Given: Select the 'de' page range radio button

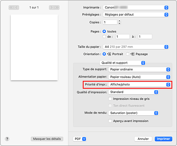Looking at the screenshot, I should point(104,36).
